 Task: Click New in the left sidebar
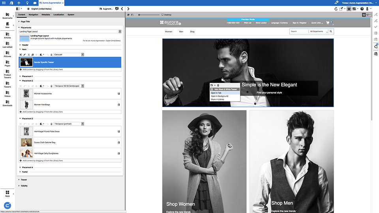[7, 25]
